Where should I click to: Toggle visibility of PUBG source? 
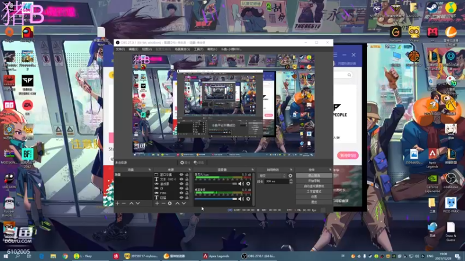coord(181,193)
